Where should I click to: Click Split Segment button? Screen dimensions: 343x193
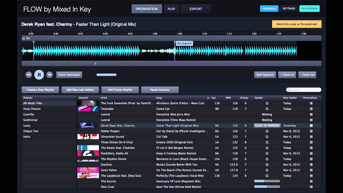(x=265, y=75)
